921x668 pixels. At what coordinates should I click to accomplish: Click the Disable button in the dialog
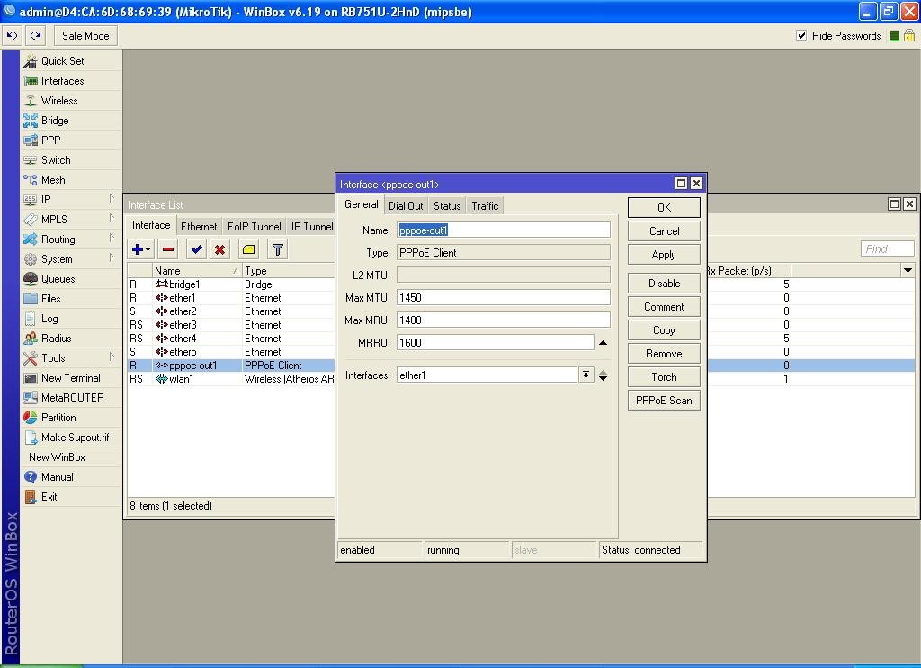[x=664, y=284]
